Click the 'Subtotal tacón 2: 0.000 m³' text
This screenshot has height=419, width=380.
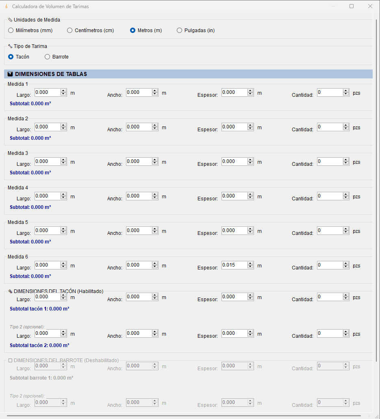[x=39, y=345]
